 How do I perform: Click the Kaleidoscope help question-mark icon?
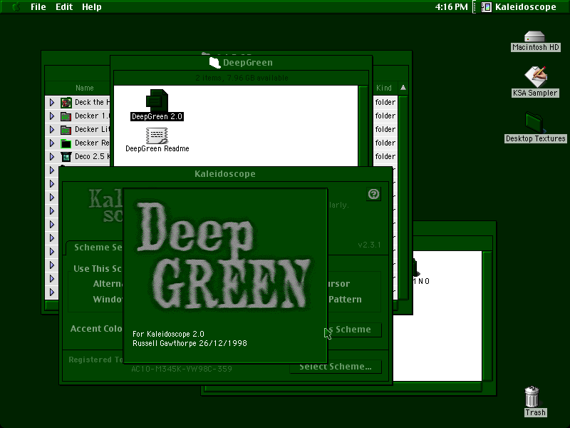point(373,194)
